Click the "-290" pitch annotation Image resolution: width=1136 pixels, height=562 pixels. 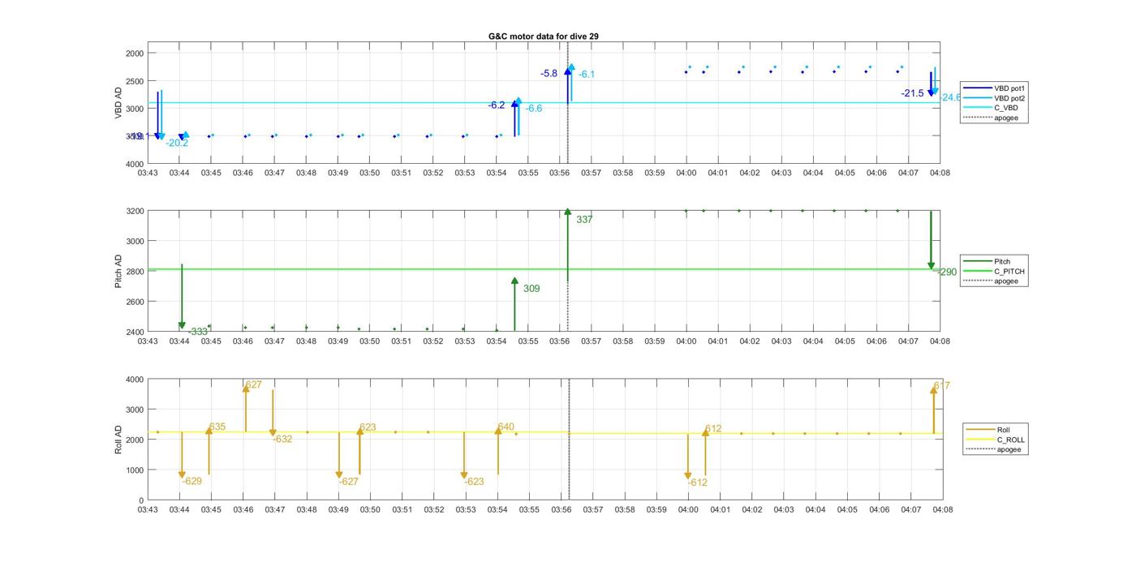[947, 272]
